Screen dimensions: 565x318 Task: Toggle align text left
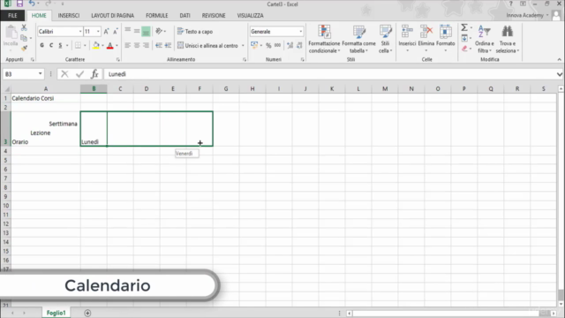[127, 45]
